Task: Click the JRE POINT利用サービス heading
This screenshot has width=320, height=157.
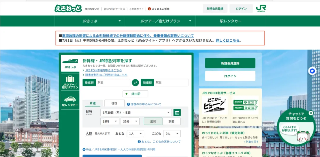Action: point(219,93)
